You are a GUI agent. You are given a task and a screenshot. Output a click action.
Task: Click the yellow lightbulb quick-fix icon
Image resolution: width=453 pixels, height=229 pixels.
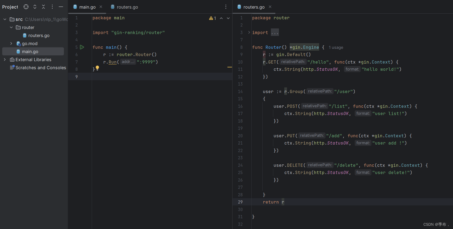(x=97, y=68)
